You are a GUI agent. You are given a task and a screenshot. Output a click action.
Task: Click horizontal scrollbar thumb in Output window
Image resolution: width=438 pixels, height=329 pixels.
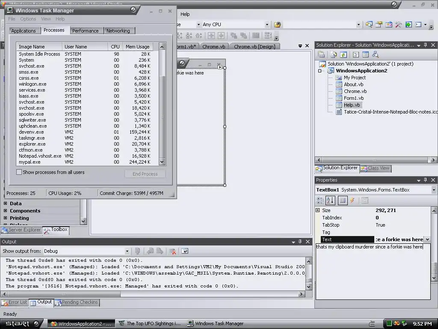pyautogui.click(x=64, y=294)
